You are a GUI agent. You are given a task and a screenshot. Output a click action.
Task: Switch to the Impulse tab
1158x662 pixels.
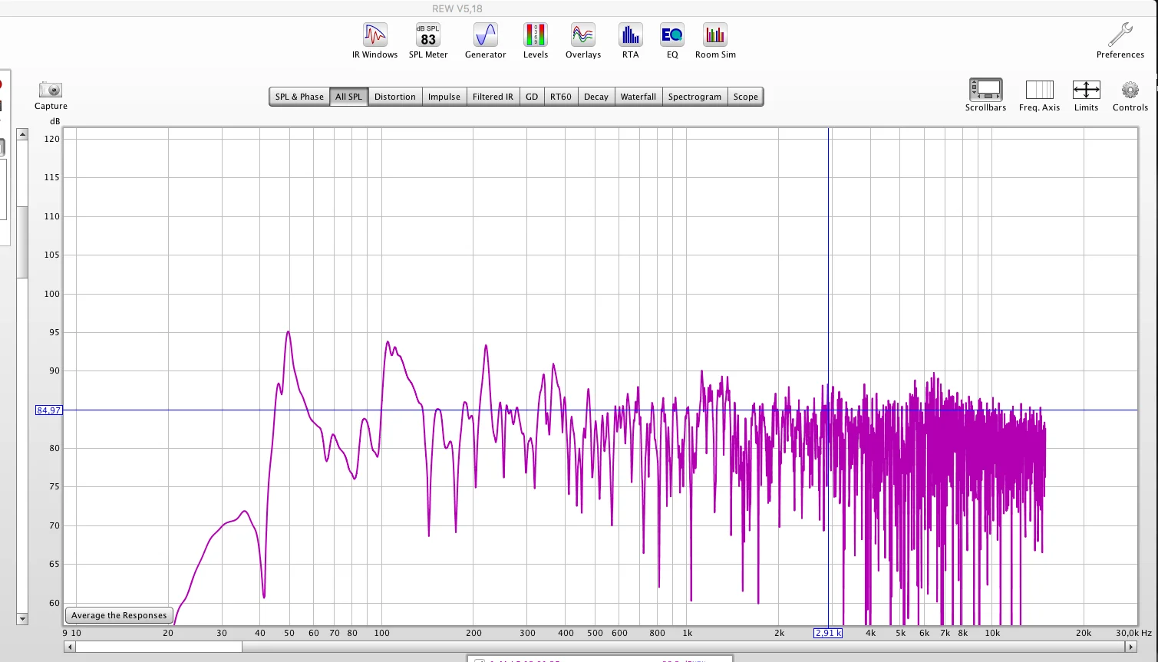[444, 97]
